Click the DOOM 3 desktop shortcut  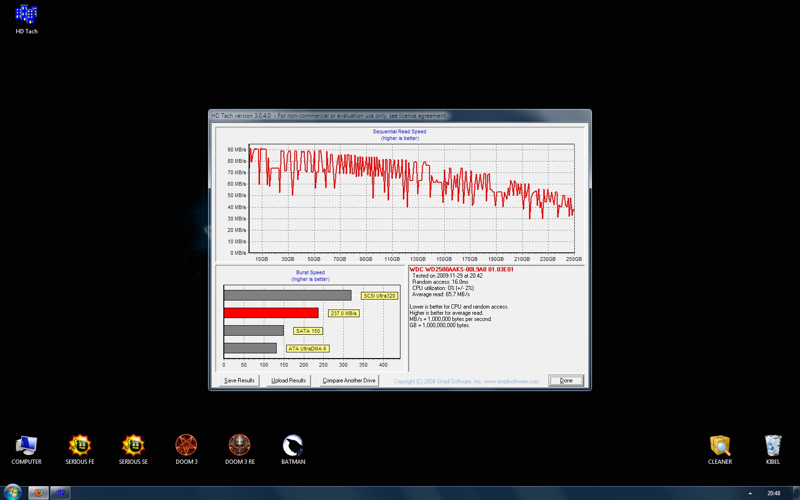point(186,450)
